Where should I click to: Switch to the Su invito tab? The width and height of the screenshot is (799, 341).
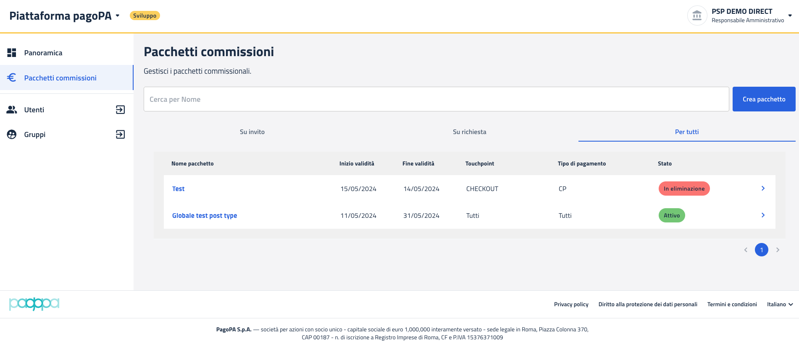pyautogui.click(x=252, y=132)
